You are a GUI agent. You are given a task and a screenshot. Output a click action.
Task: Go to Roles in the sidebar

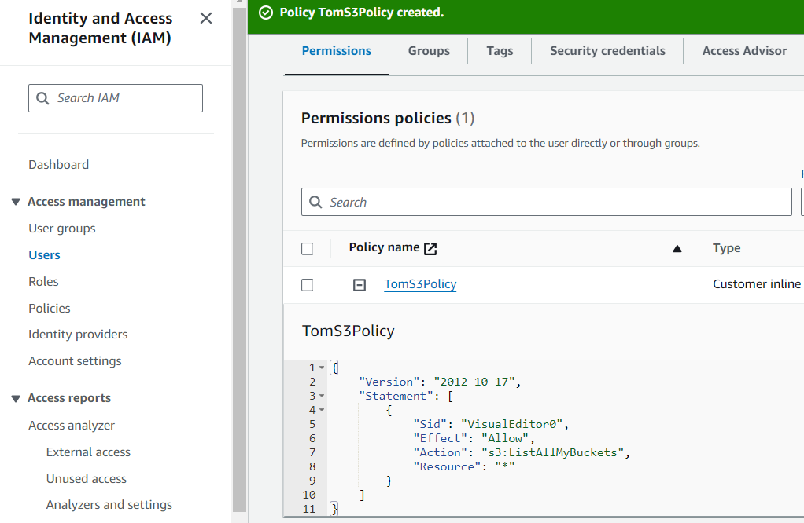click(43, 281)
